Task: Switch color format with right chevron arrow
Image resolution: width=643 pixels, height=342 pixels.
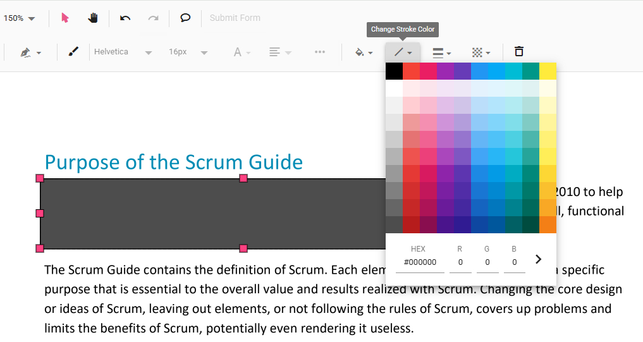Action: (x=539, y=259)
